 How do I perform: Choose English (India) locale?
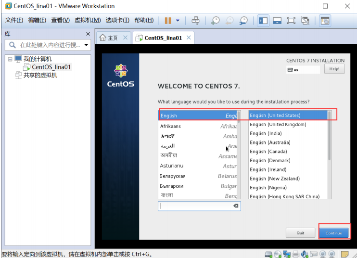(x=288, y=133)
